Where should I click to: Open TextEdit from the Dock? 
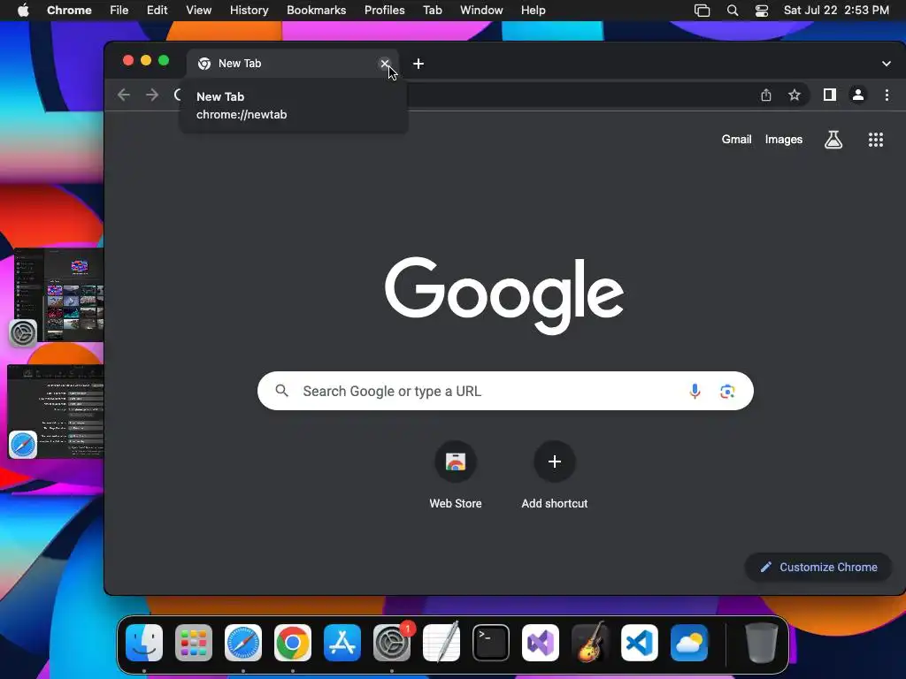tap(441, 643)
